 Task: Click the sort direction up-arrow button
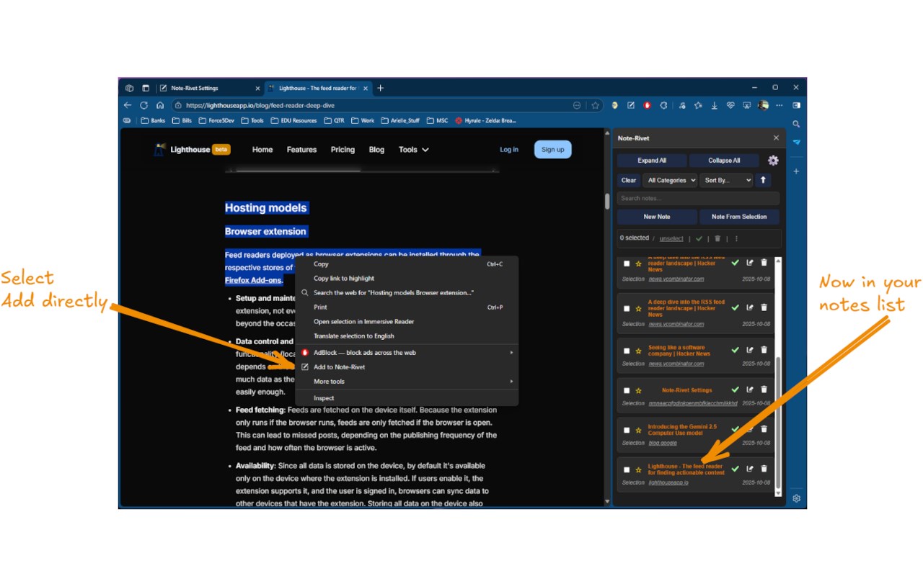pos(763,180)
